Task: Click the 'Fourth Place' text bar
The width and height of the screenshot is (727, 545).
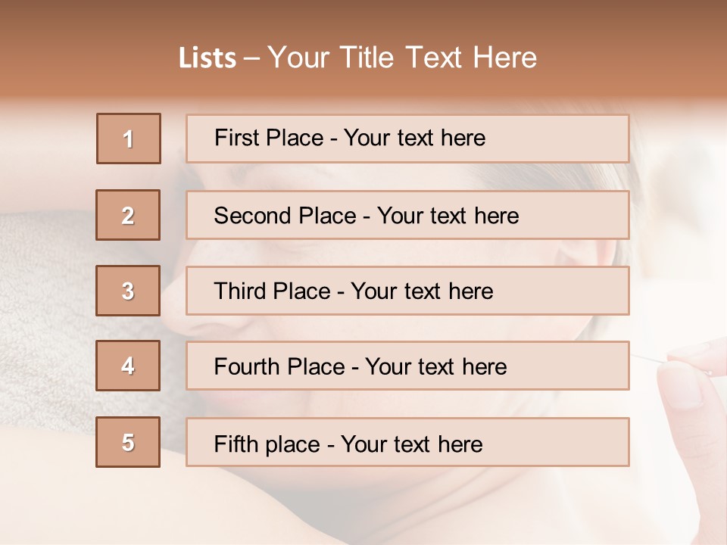Action: point(407,366)
